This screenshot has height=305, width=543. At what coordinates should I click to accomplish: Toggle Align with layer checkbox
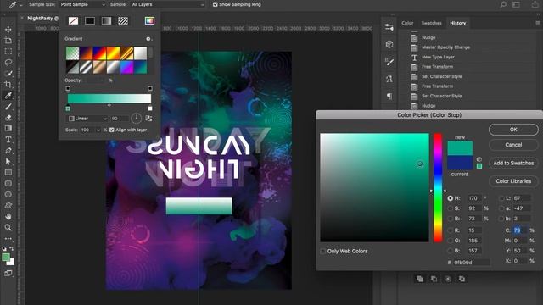(111, 130)
